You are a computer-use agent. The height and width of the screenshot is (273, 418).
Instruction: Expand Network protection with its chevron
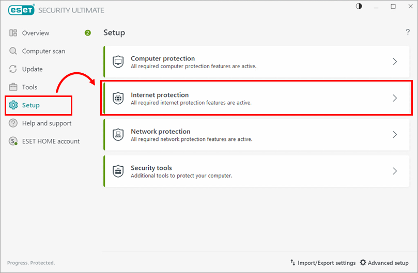395,135
